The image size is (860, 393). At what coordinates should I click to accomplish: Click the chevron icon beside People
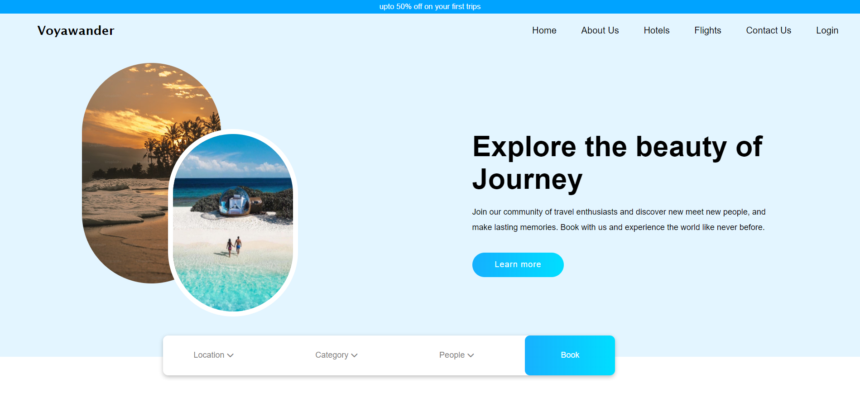click(x=471, y=355)
